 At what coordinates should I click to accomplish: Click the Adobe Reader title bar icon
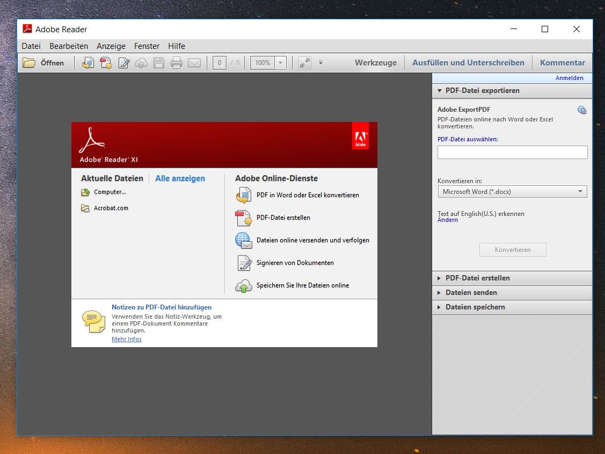click(27, 28)
